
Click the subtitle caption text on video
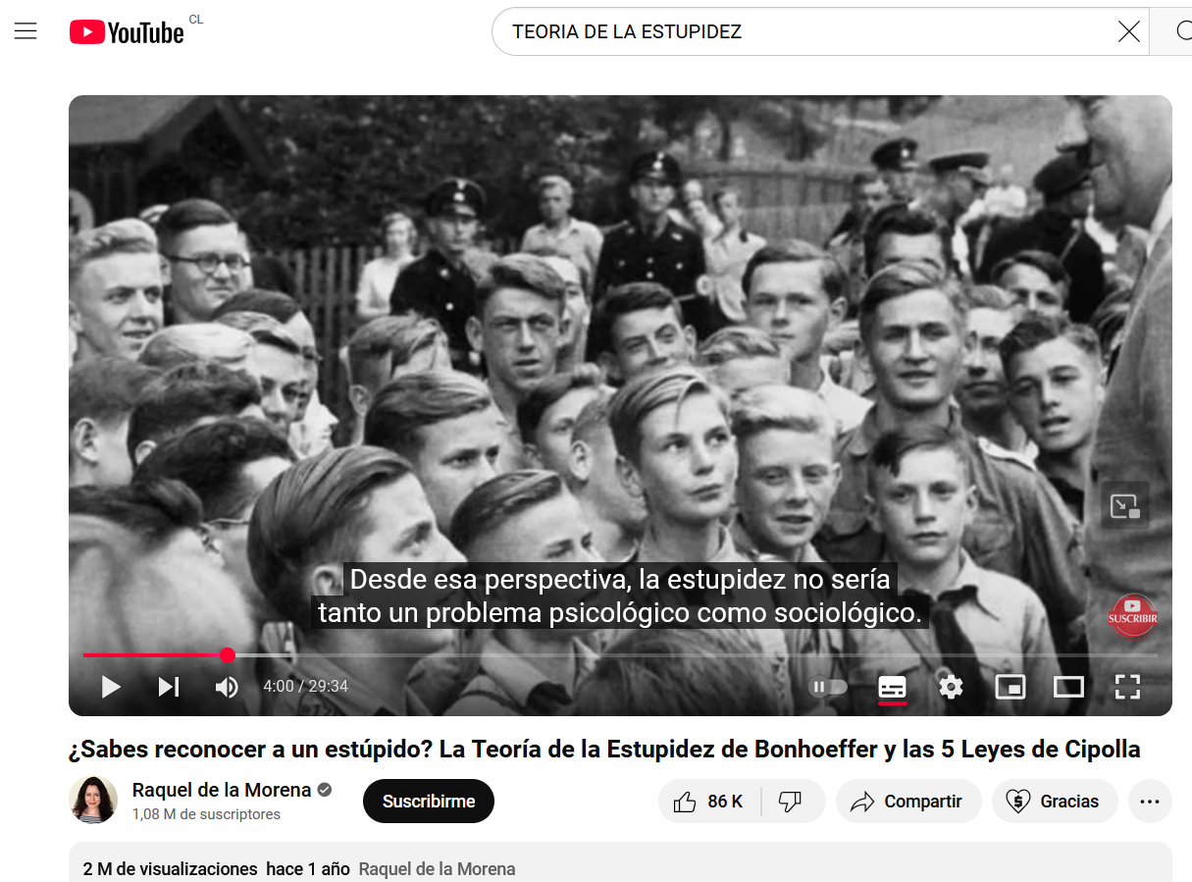point(620,596)
